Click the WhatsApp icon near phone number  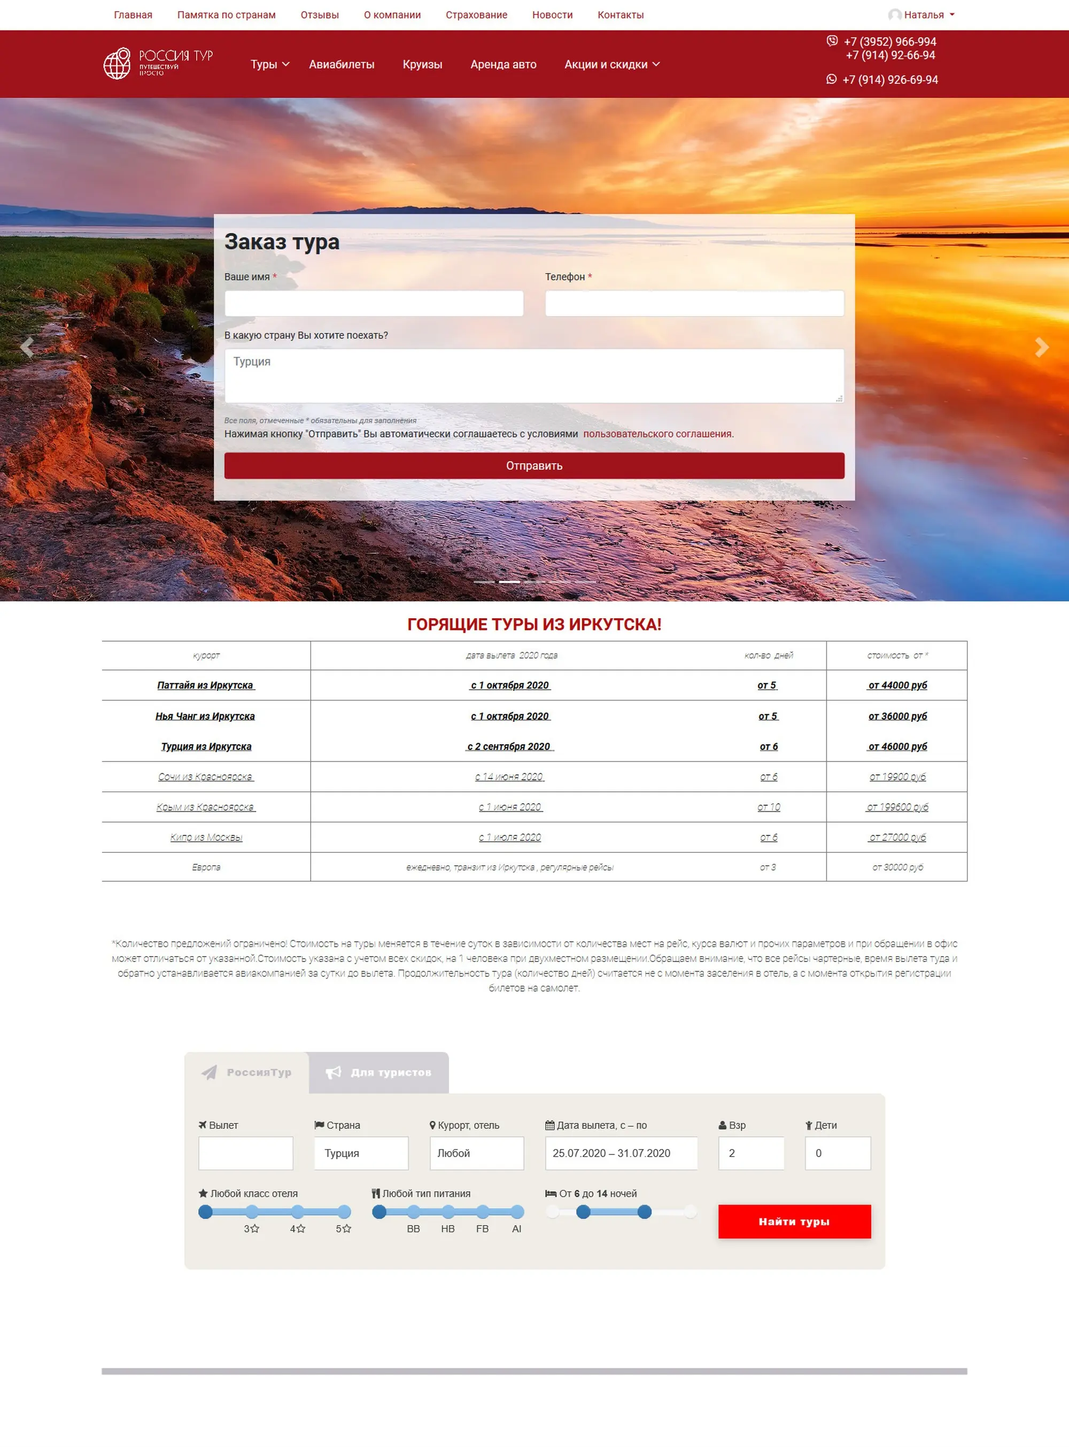pos(831,79)
